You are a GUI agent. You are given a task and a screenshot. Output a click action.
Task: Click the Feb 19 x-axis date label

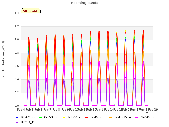tap(153, 110)
